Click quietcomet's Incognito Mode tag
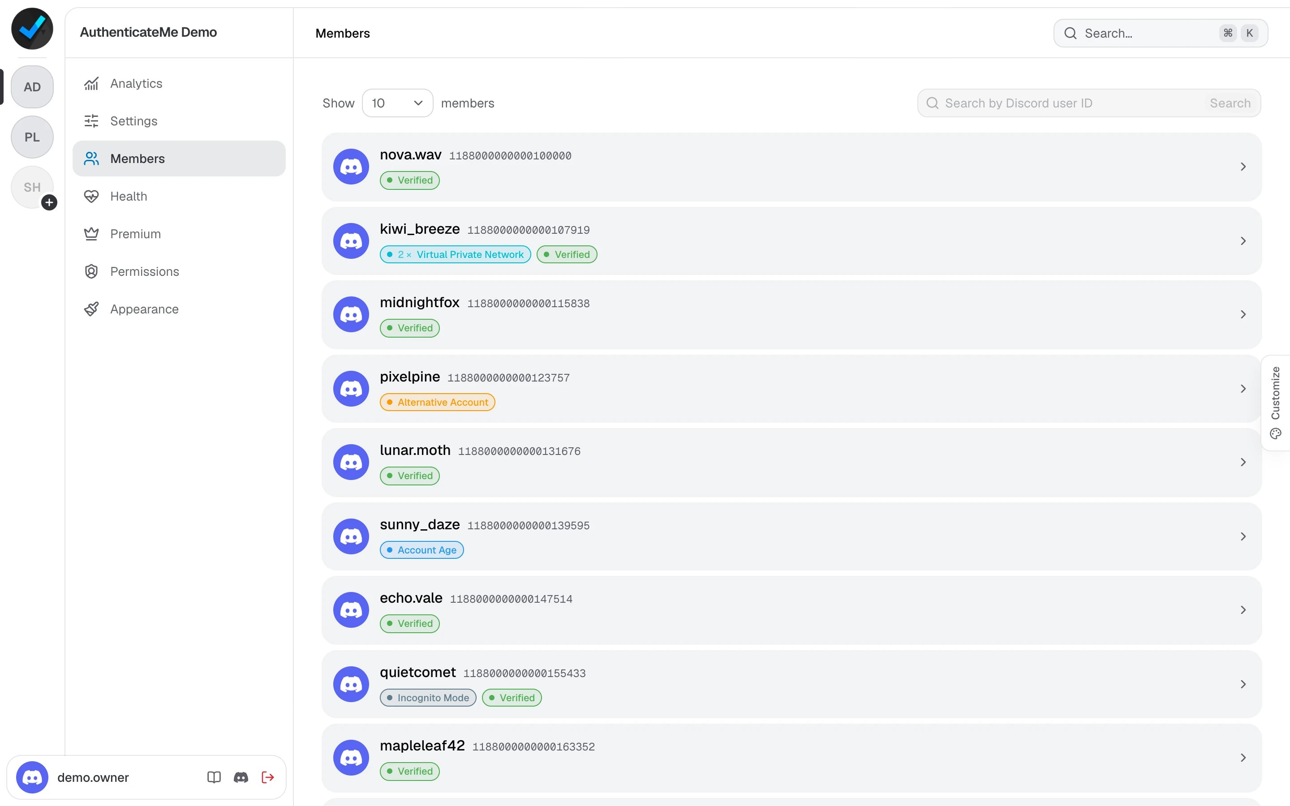The width and height of the screenshot is (1290, 806). pyautogui.click(x=428, y=697)
